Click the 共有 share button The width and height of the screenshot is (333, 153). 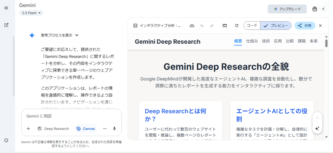305,26
